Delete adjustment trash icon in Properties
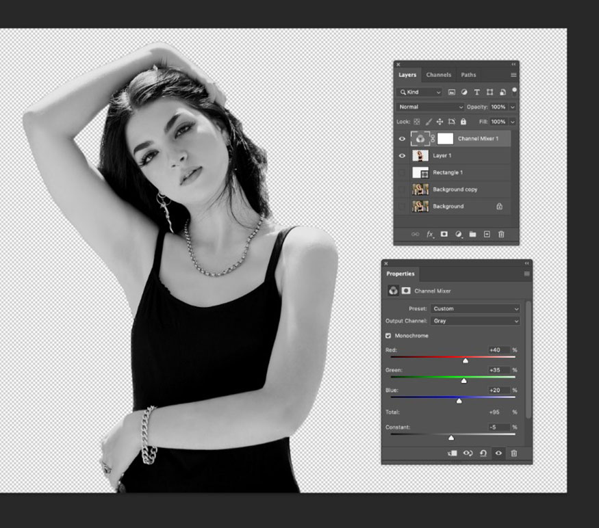The image size is (599, 528). (x=514, y=453)
